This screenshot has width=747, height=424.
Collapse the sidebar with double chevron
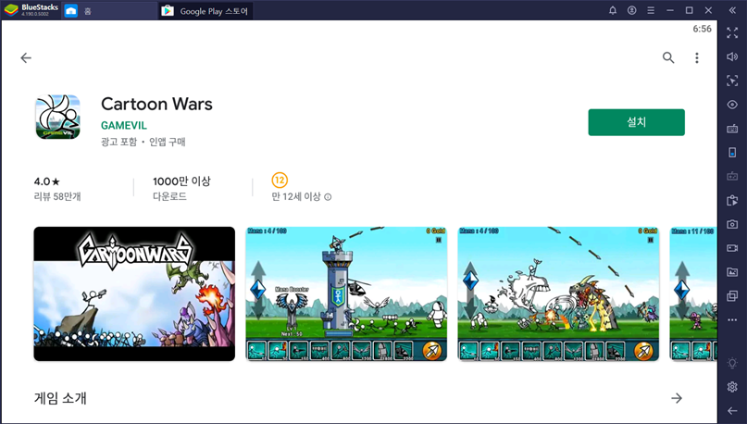[x=732, y=10]
